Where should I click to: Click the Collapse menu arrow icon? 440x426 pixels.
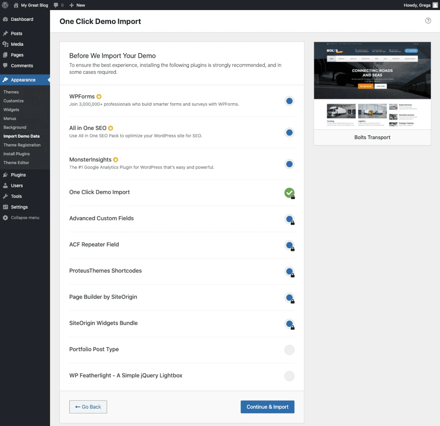click(5, 218)
